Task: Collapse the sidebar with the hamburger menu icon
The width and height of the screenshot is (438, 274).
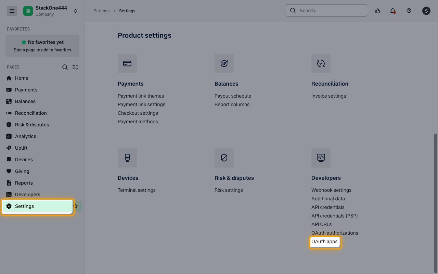Action: [x=12, y=11]
